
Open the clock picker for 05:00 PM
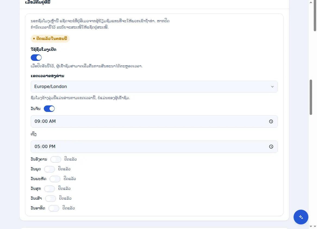(x=271, y=147)
